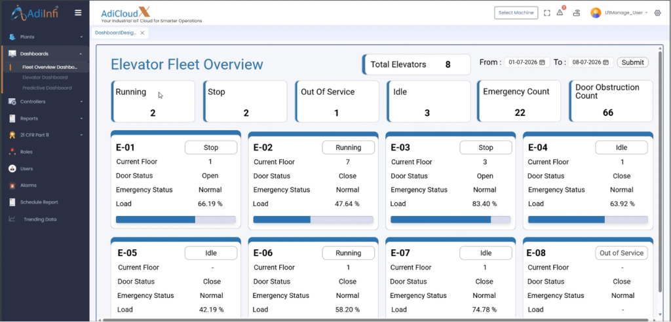Expand the Controllers menu arrow
The height and width of the screenshot is (322, 671).
pos(81,102)
